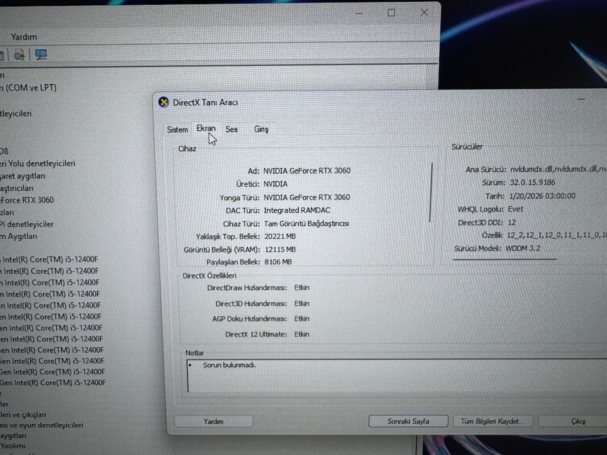Screen dimensions: 607x455
Task: Click 'Tam Görüntü Bağdaştırıcısı' value
Action: [306, 223]
